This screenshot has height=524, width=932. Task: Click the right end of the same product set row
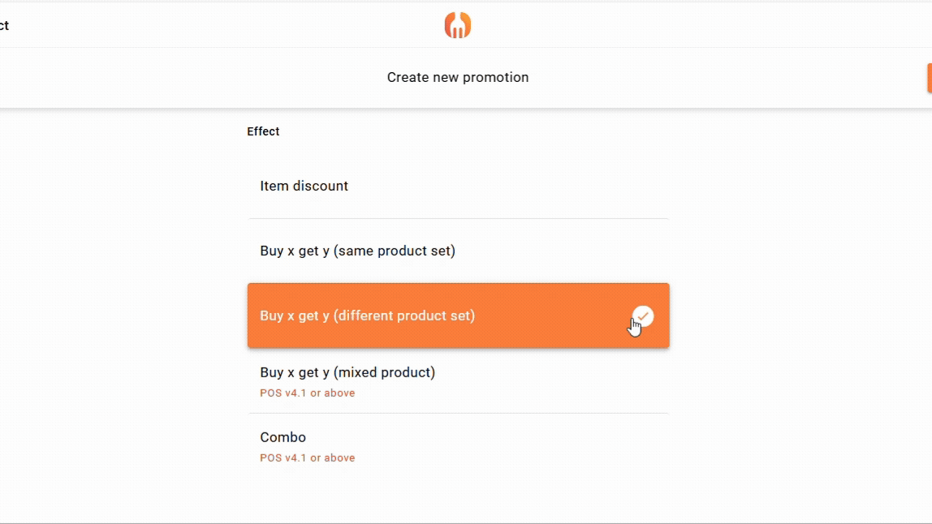coord(643,251)
